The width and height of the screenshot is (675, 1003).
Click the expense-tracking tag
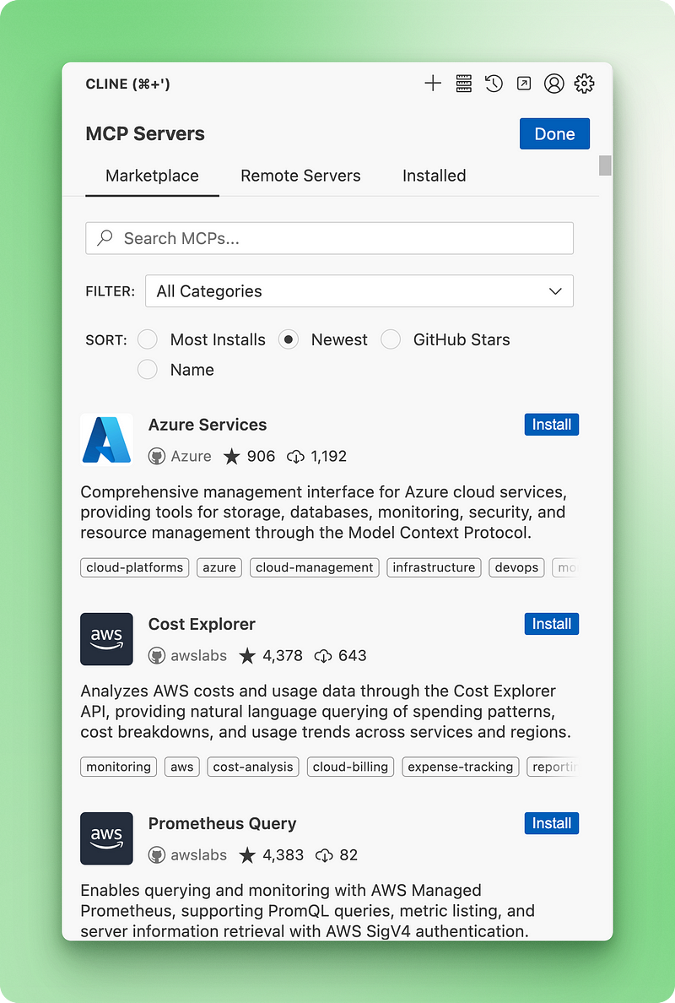tap(460, 767)
